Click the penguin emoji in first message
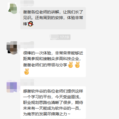 click(31, 24)
